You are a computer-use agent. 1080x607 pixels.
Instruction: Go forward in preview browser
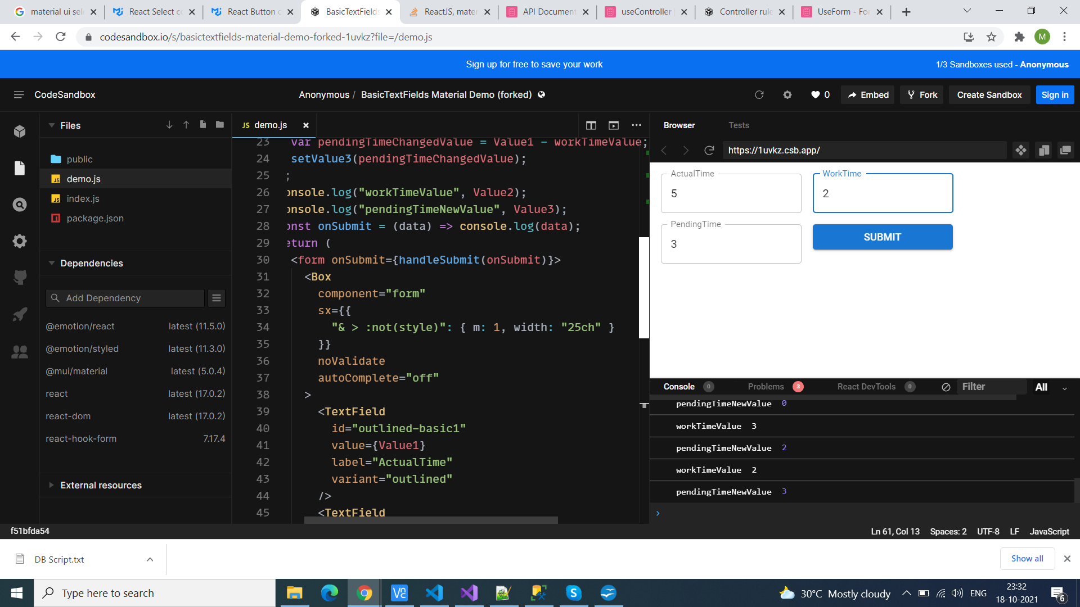pos(686,150)
